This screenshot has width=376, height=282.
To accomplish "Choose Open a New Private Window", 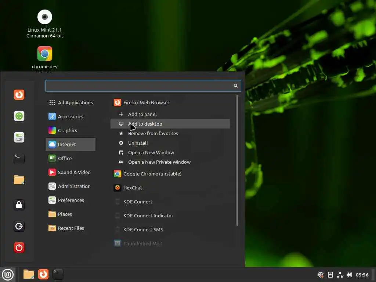I will [x=170, y=162].
